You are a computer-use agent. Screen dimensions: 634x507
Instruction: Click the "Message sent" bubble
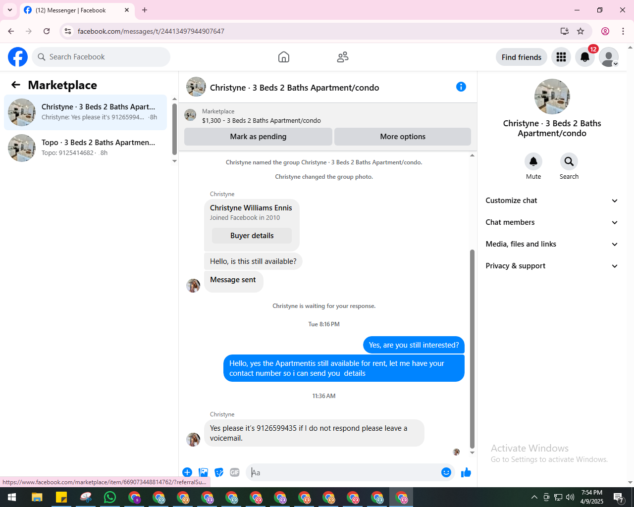tap(233, 281)
